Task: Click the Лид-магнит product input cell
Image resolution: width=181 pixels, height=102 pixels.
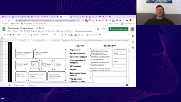Action: [x=109, y=50]
